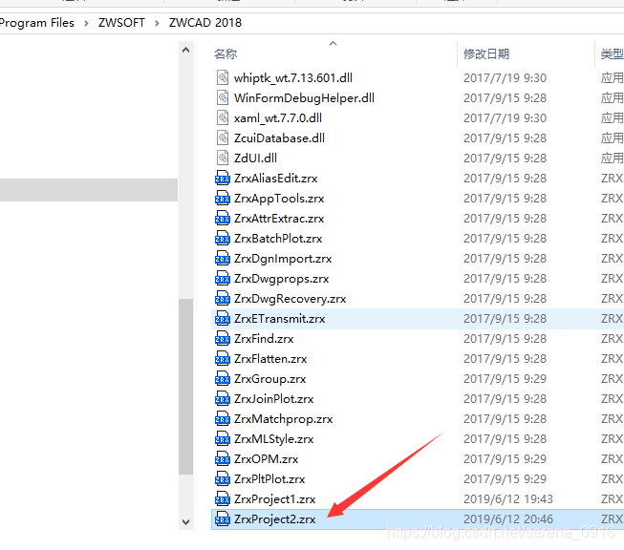Select file name ZrxDwgRecovery.zrx
The width and height of the screenshot is (624, 550).
click(290, 298)
